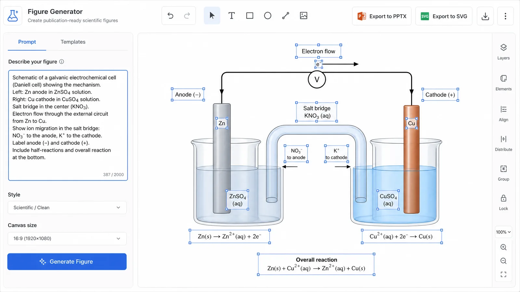Select the Electron flow label
Viewport: 520px width, 292px height.
click(318, 51)
